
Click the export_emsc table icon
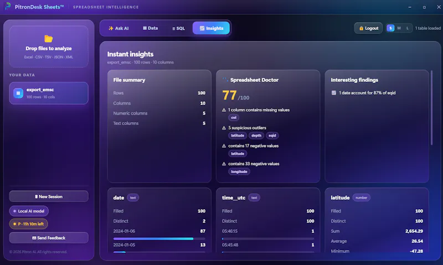(18, 93)
